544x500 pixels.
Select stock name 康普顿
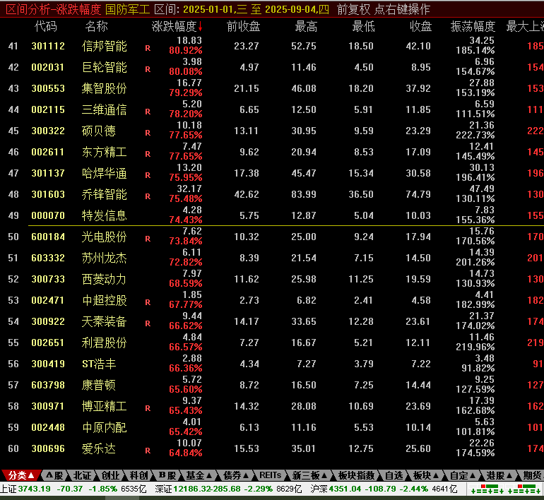pos(98,385)
